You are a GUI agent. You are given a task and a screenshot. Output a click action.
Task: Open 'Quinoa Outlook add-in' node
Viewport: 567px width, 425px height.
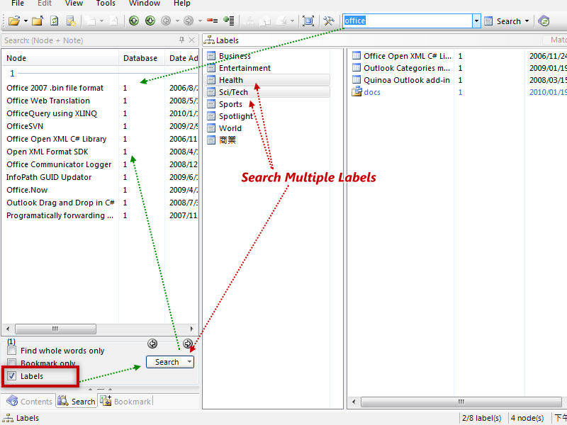point(407,80)
